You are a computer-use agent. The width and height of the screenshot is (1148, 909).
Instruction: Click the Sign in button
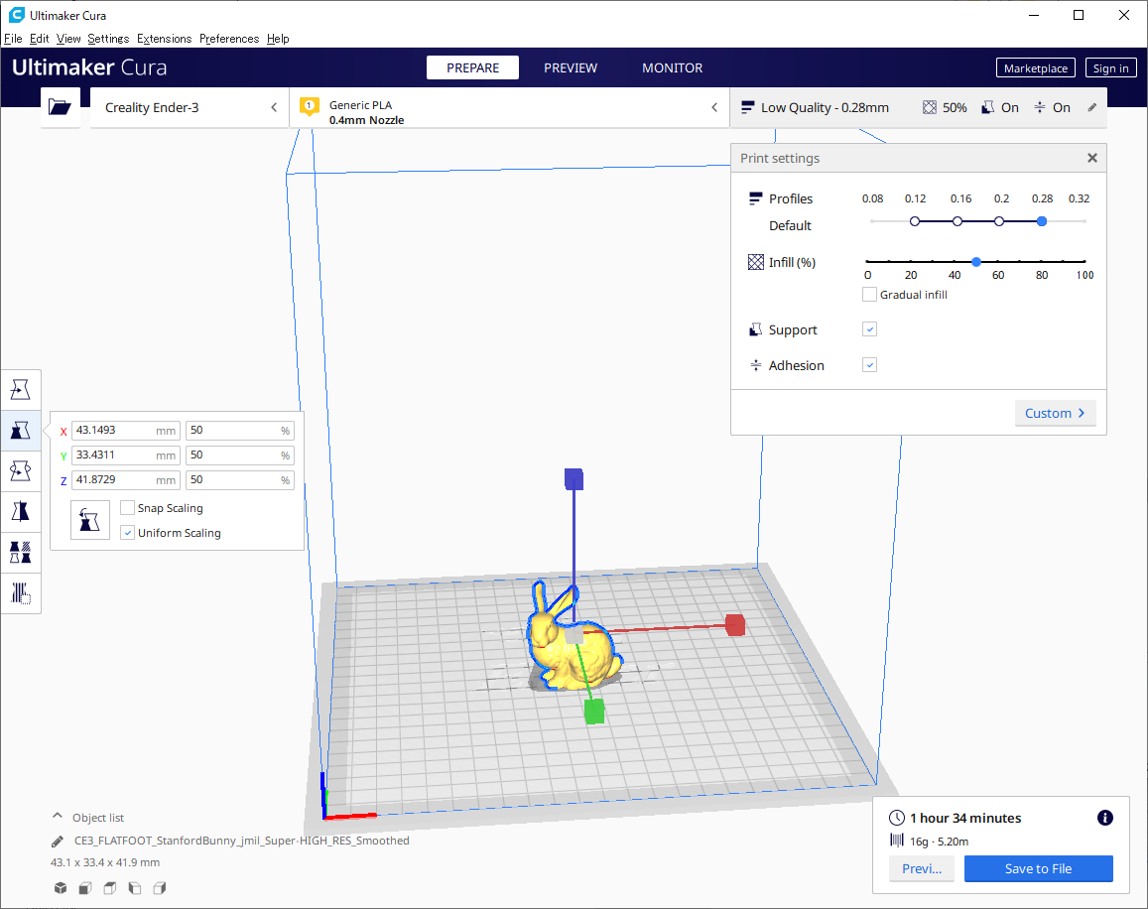tap(1110, 68)
